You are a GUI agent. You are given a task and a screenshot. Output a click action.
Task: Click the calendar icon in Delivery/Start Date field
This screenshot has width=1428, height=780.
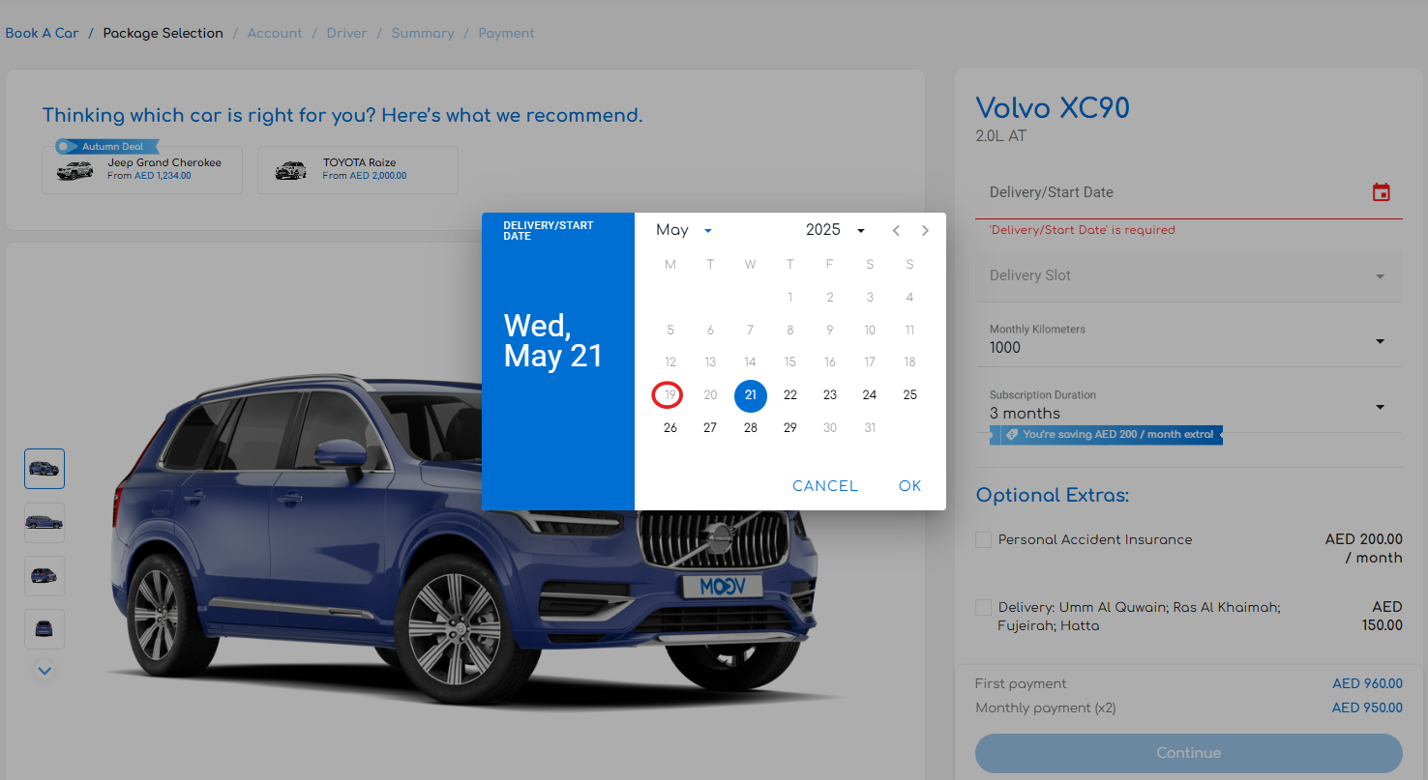1382,192
